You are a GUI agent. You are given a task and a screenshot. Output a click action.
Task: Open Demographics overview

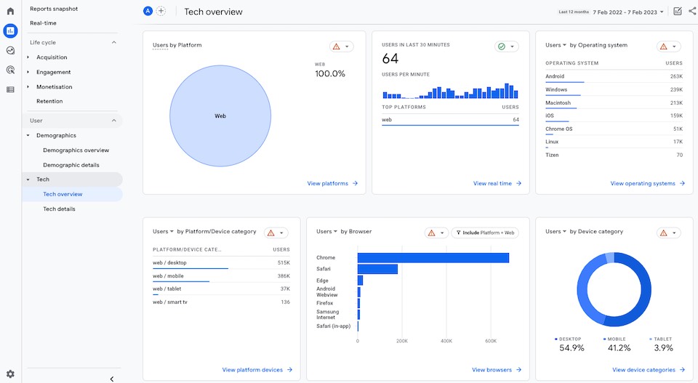click(76, 150)
